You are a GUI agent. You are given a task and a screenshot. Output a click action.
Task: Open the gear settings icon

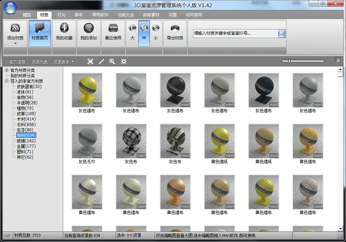124,61
